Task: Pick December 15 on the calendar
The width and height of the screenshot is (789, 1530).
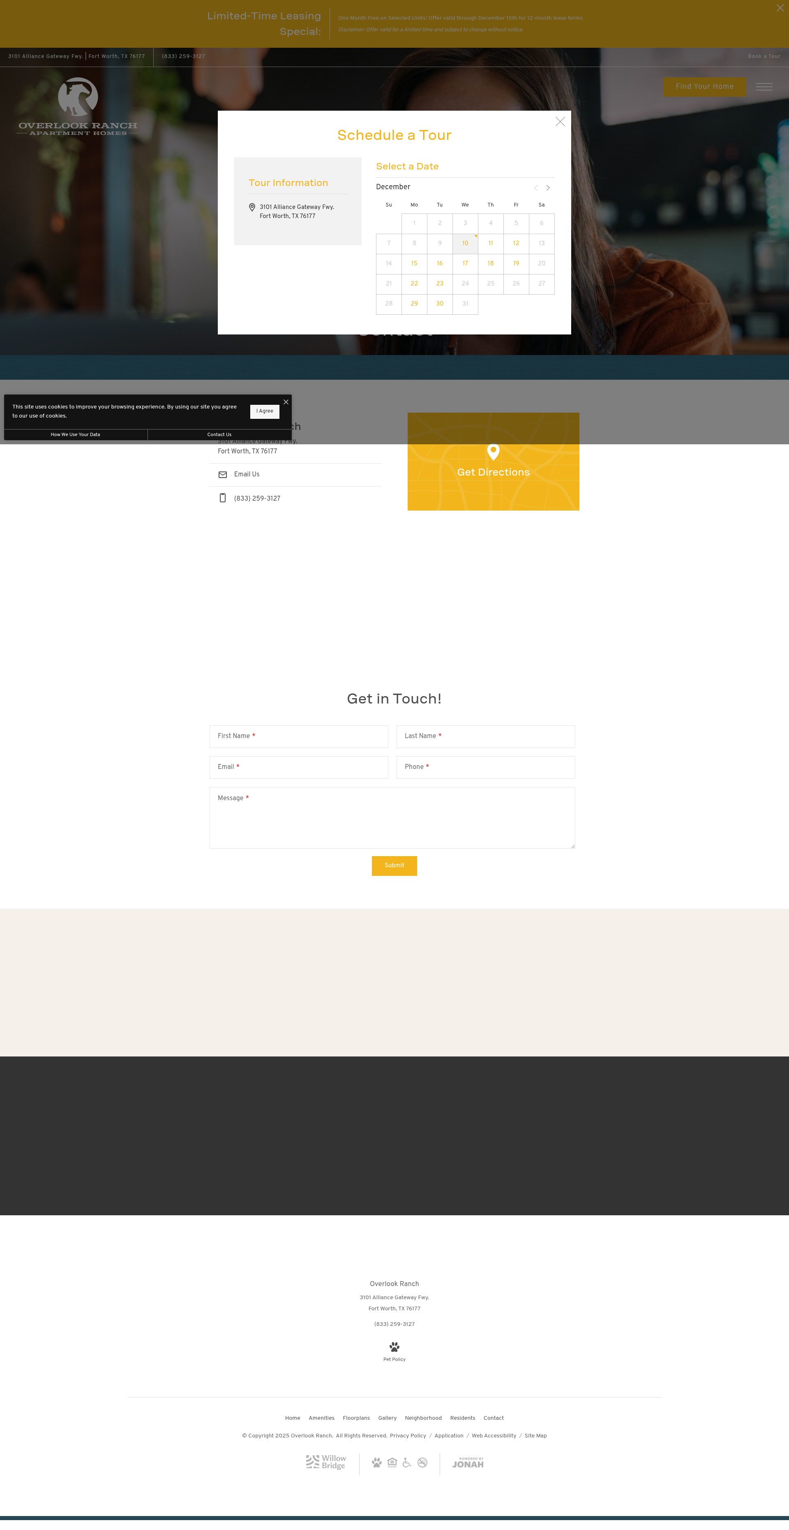Action: pyautogui.click(x=414, y=264)
